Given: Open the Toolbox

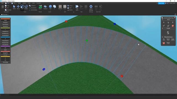Looking at the screenshot, I should point(45,7).
